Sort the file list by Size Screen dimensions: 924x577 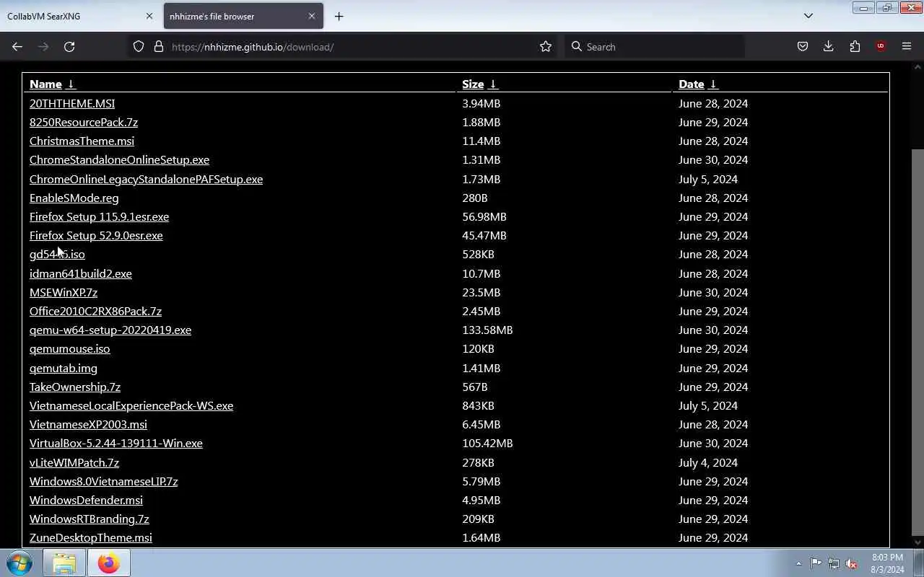480,84
